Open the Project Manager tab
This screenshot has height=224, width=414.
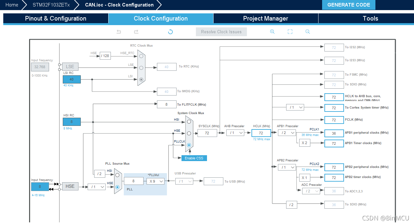(266, 19)
